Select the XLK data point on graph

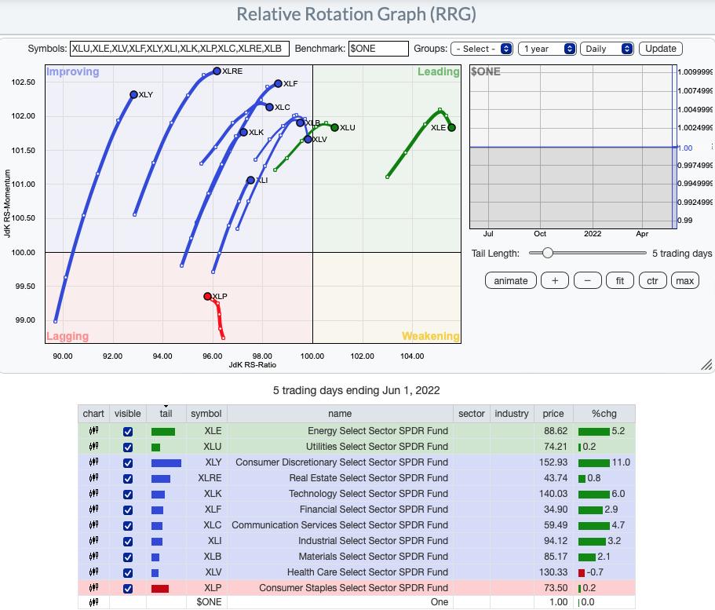tap(243, 133)
